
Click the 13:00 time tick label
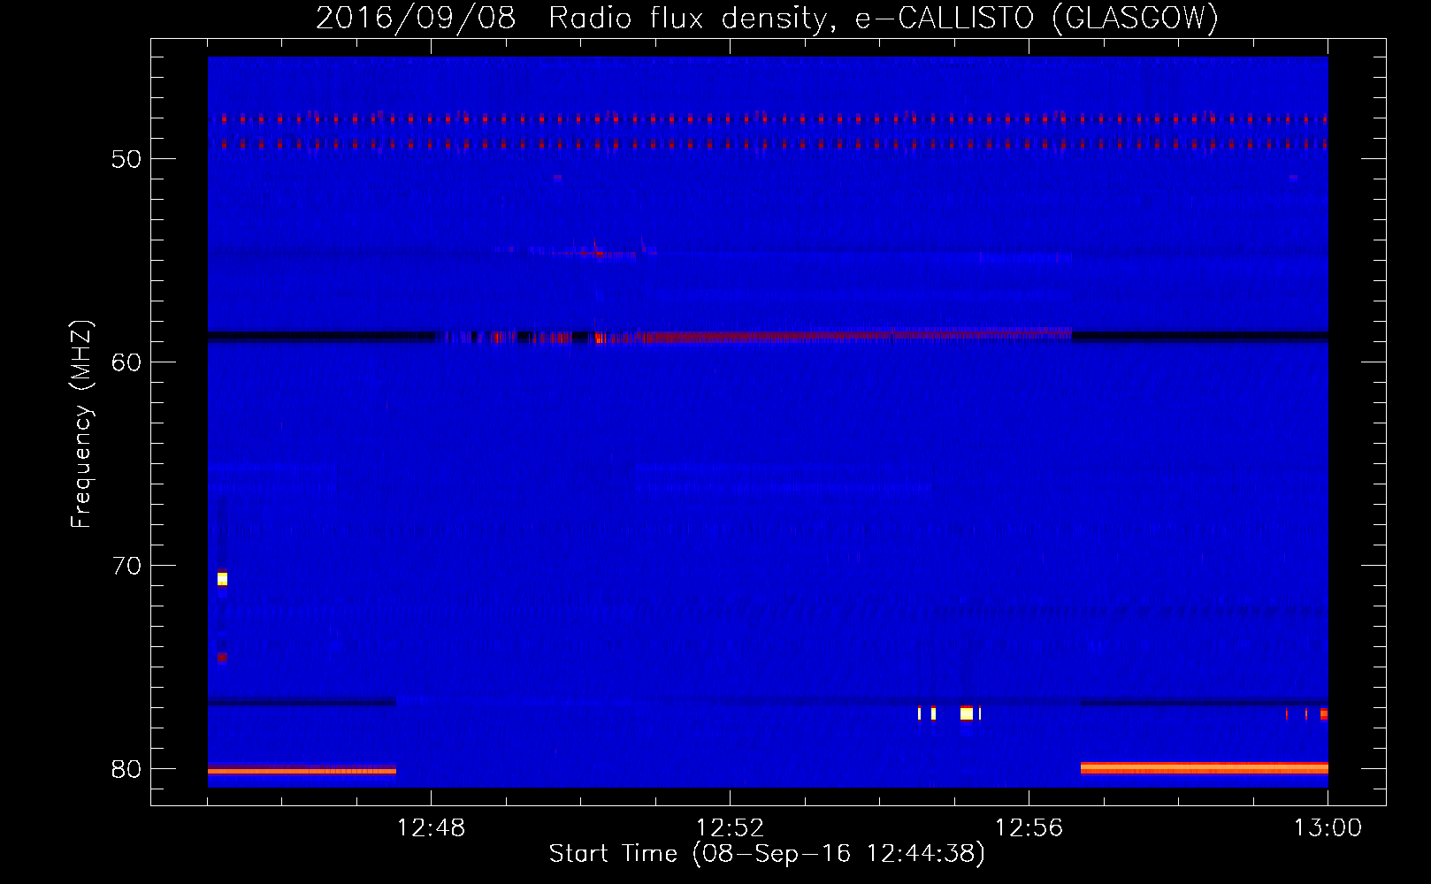1328,828
